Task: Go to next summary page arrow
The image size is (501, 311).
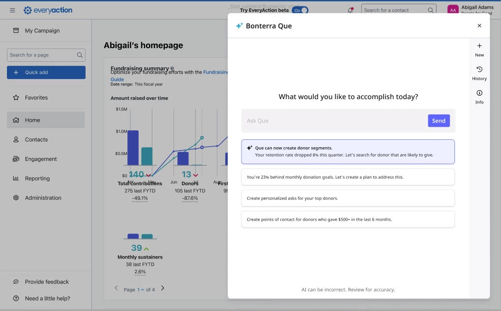Action: point(163,288)
